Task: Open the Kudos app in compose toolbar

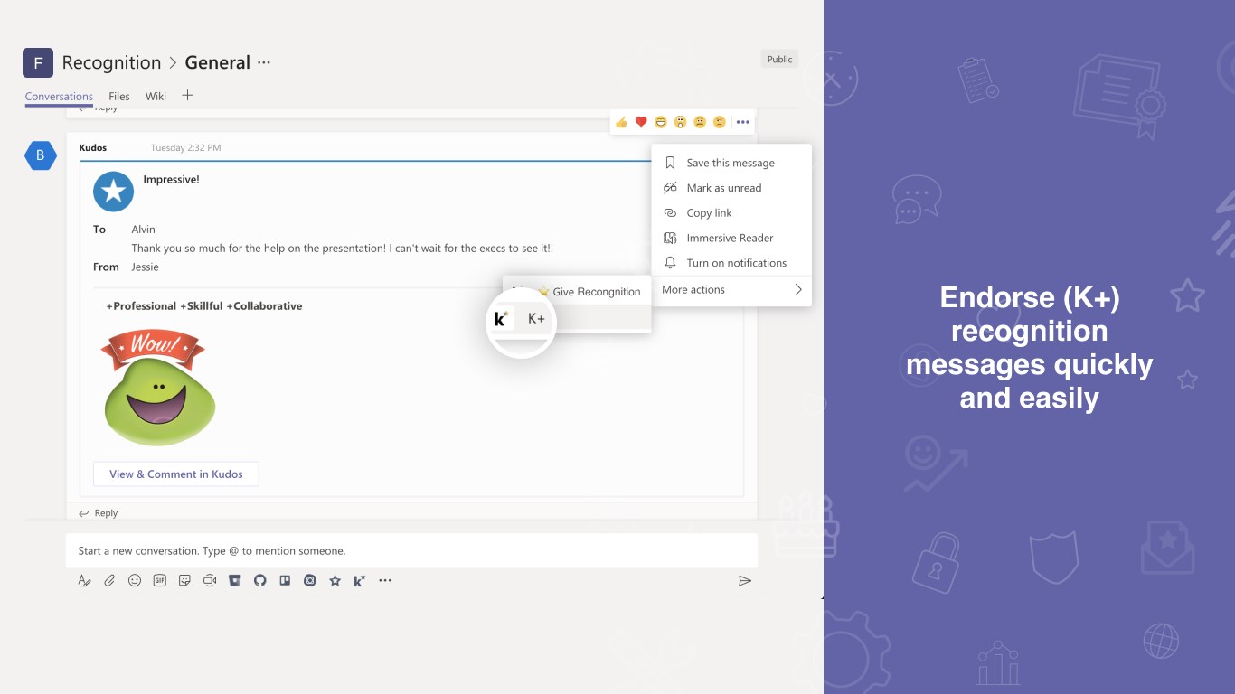Action: tap(360, 581)
